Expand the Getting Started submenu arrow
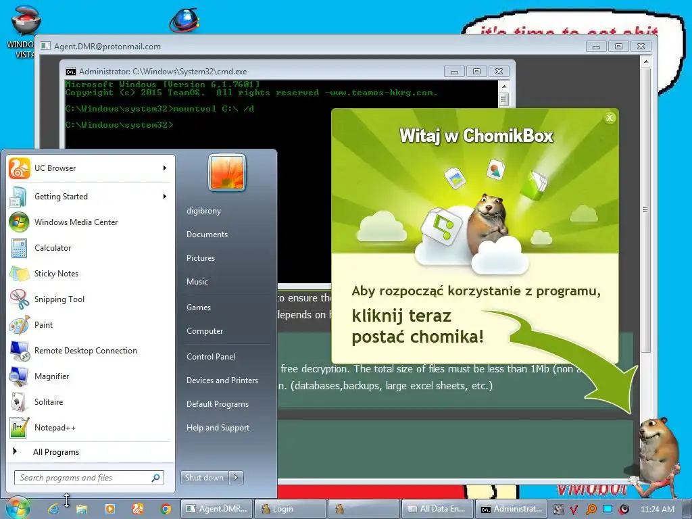The image size is (692, 519). point(165,197)
